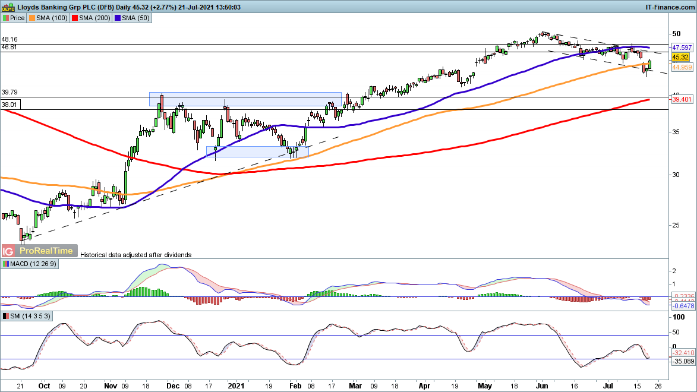
Task: Click the Oct label on the time axis
Action: [44, 386]
